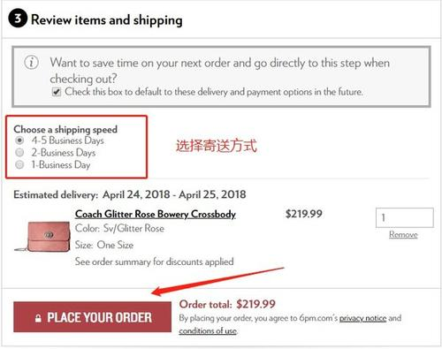Viewport: 442px width, 349px height.
Task: Select 2-Business Days shipping speed
Action: [x=19, y=153]
